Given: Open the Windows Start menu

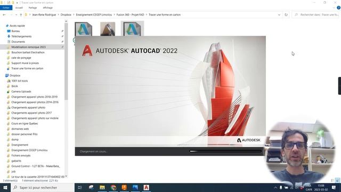Looking at the screenshot, I should [x=5, y=187].
